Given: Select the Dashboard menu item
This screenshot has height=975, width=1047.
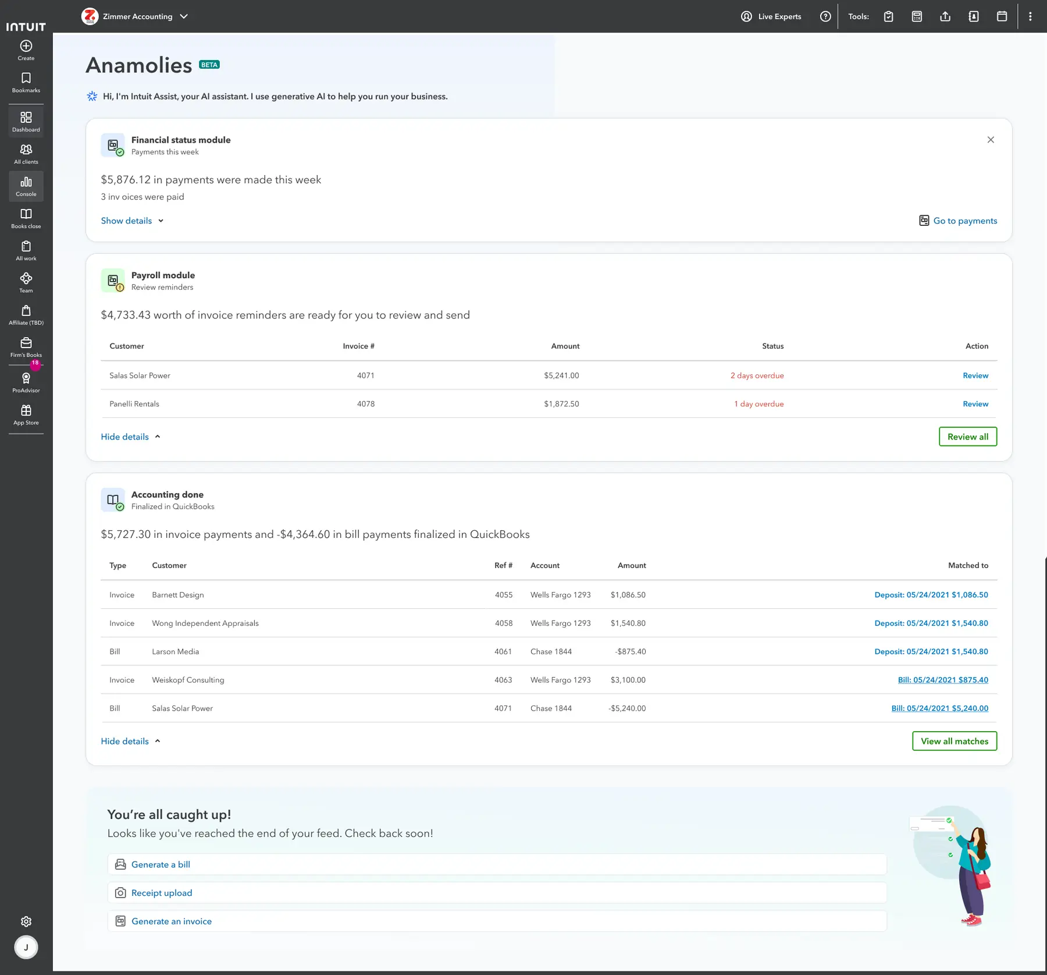Looking at the screenshot, I should point(26,122).
